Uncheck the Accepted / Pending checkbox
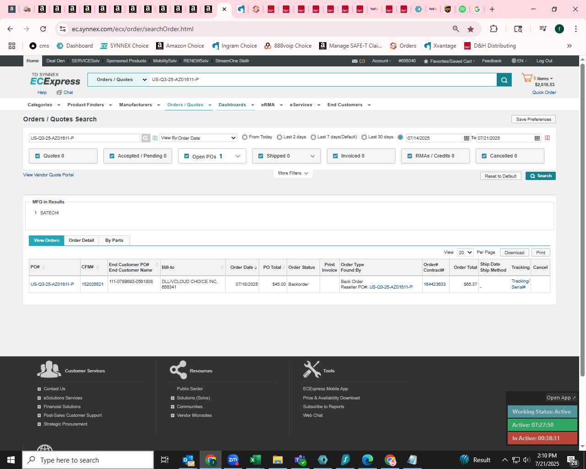Image resolution: width=586 pixels, height=469 pixels. coord(112,156)
